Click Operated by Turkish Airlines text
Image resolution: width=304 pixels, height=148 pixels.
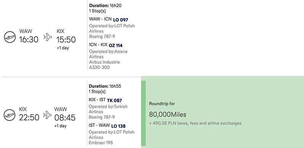click(108, 109)
